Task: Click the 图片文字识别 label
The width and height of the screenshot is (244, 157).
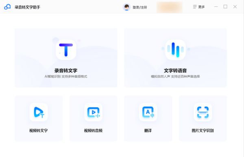Action: pos(203,131)
